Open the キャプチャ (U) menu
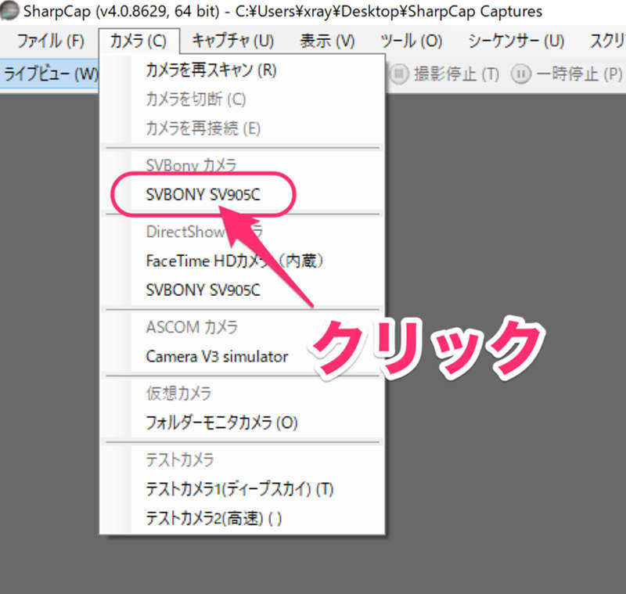Image resolution: width=626 pixels, height=594 pixels. pyautogui.click(x=232, y=41)
